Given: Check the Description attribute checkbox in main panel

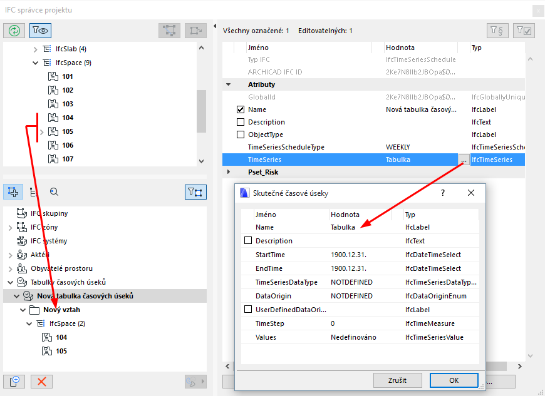Looking at the screenshot, I should (241, 122).
